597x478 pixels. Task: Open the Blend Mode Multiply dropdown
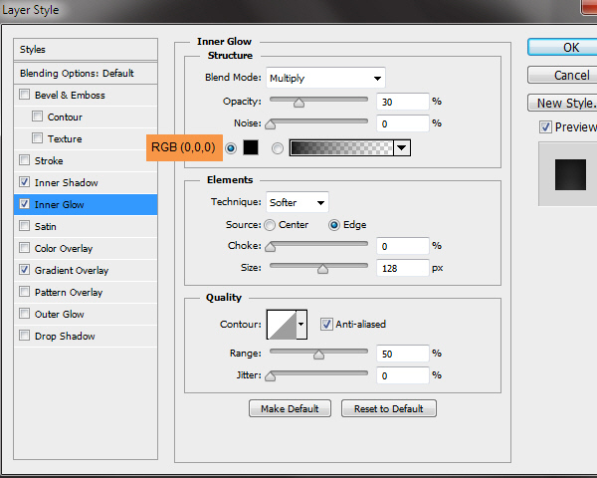click(x=325, y=78)
